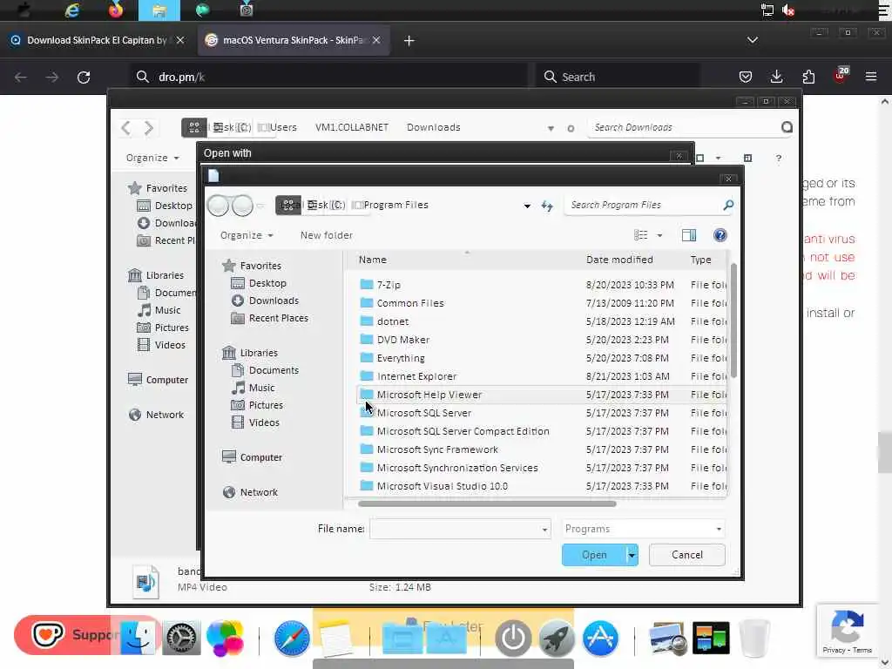
Task: Click New folder in Open dialog
Action: [x=326, y=235]
